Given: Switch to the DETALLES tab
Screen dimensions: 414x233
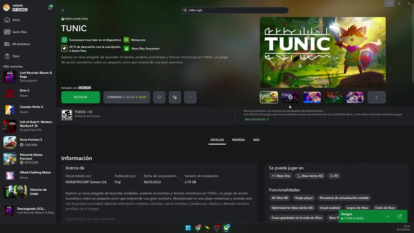Looking at the screenshot, I should click(x=217, y=140).
